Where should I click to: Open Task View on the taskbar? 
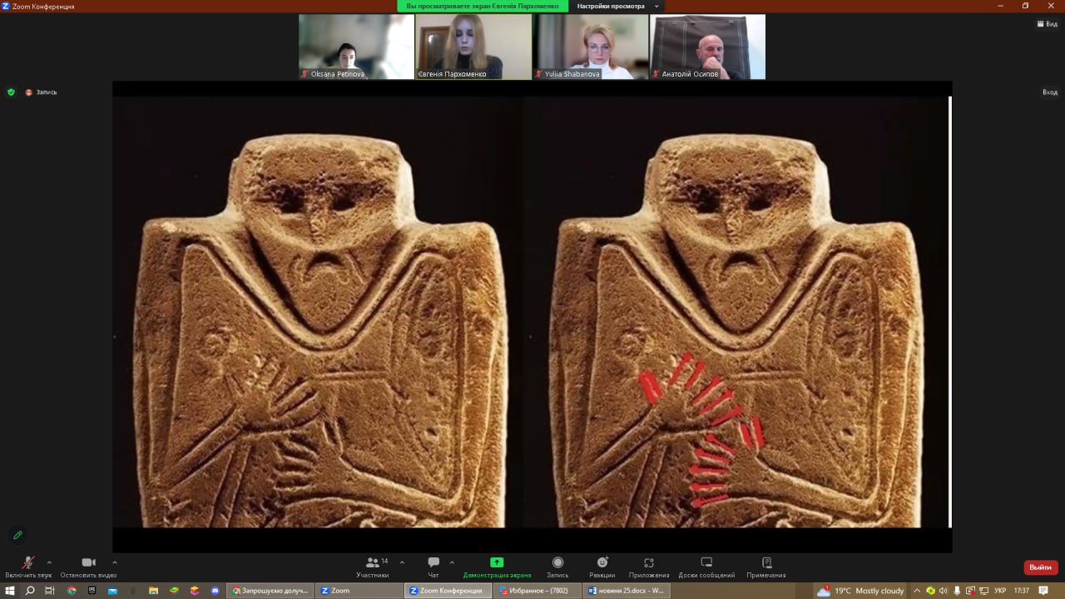(x=50, y=591)
